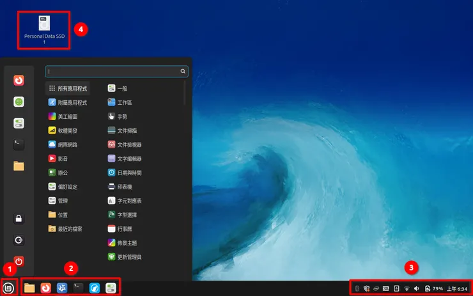This screenshot has width=473, height=296.
Task: Launch the 文件檢視器 application
Action: coord(125,144)
